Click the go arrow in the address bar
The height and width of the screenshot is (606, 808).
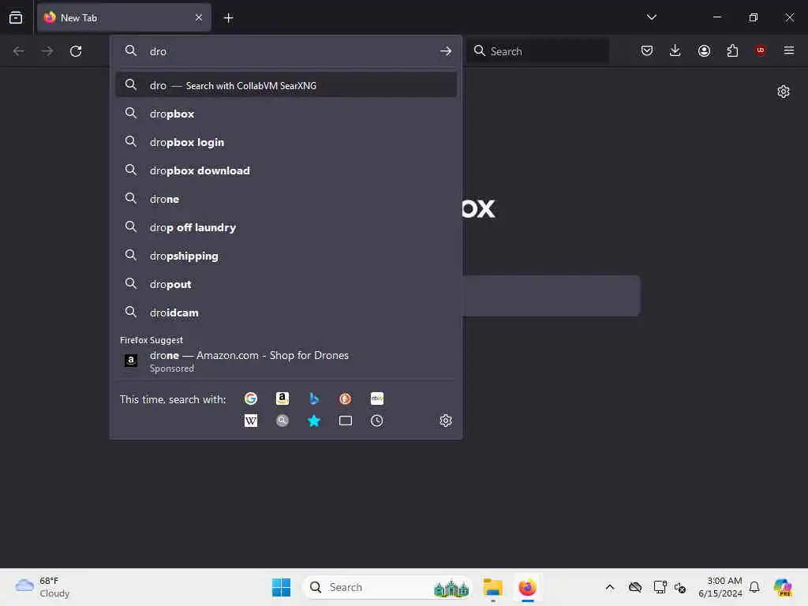(x=446, y=51)
